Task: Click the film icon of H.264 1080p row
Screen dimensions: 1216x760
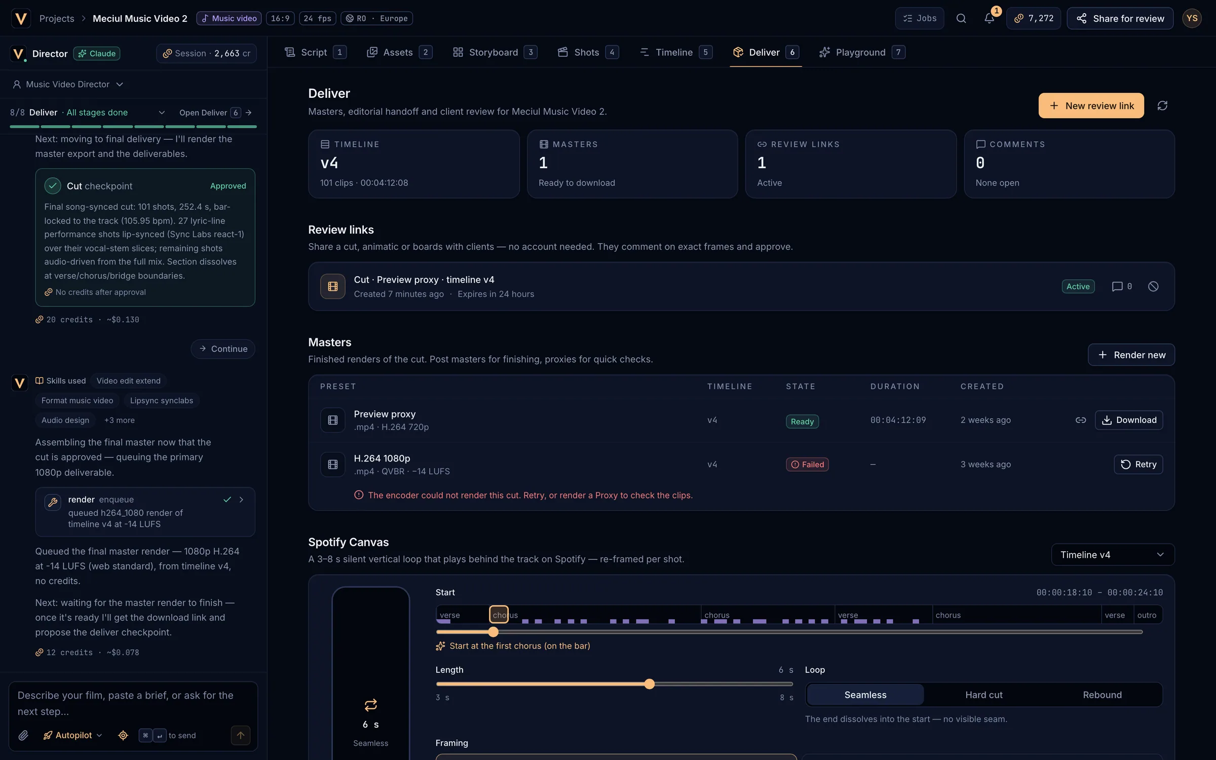Action: tap(332, 464)
